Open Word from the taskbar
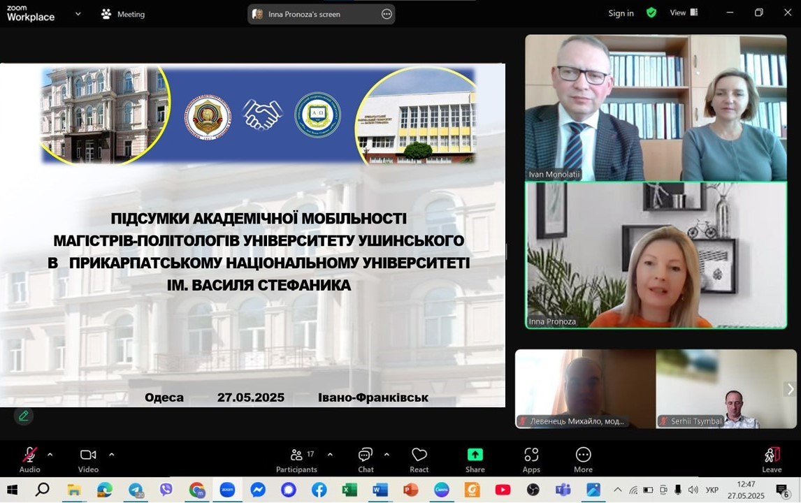The image size is (801, 503). point(380,490)
